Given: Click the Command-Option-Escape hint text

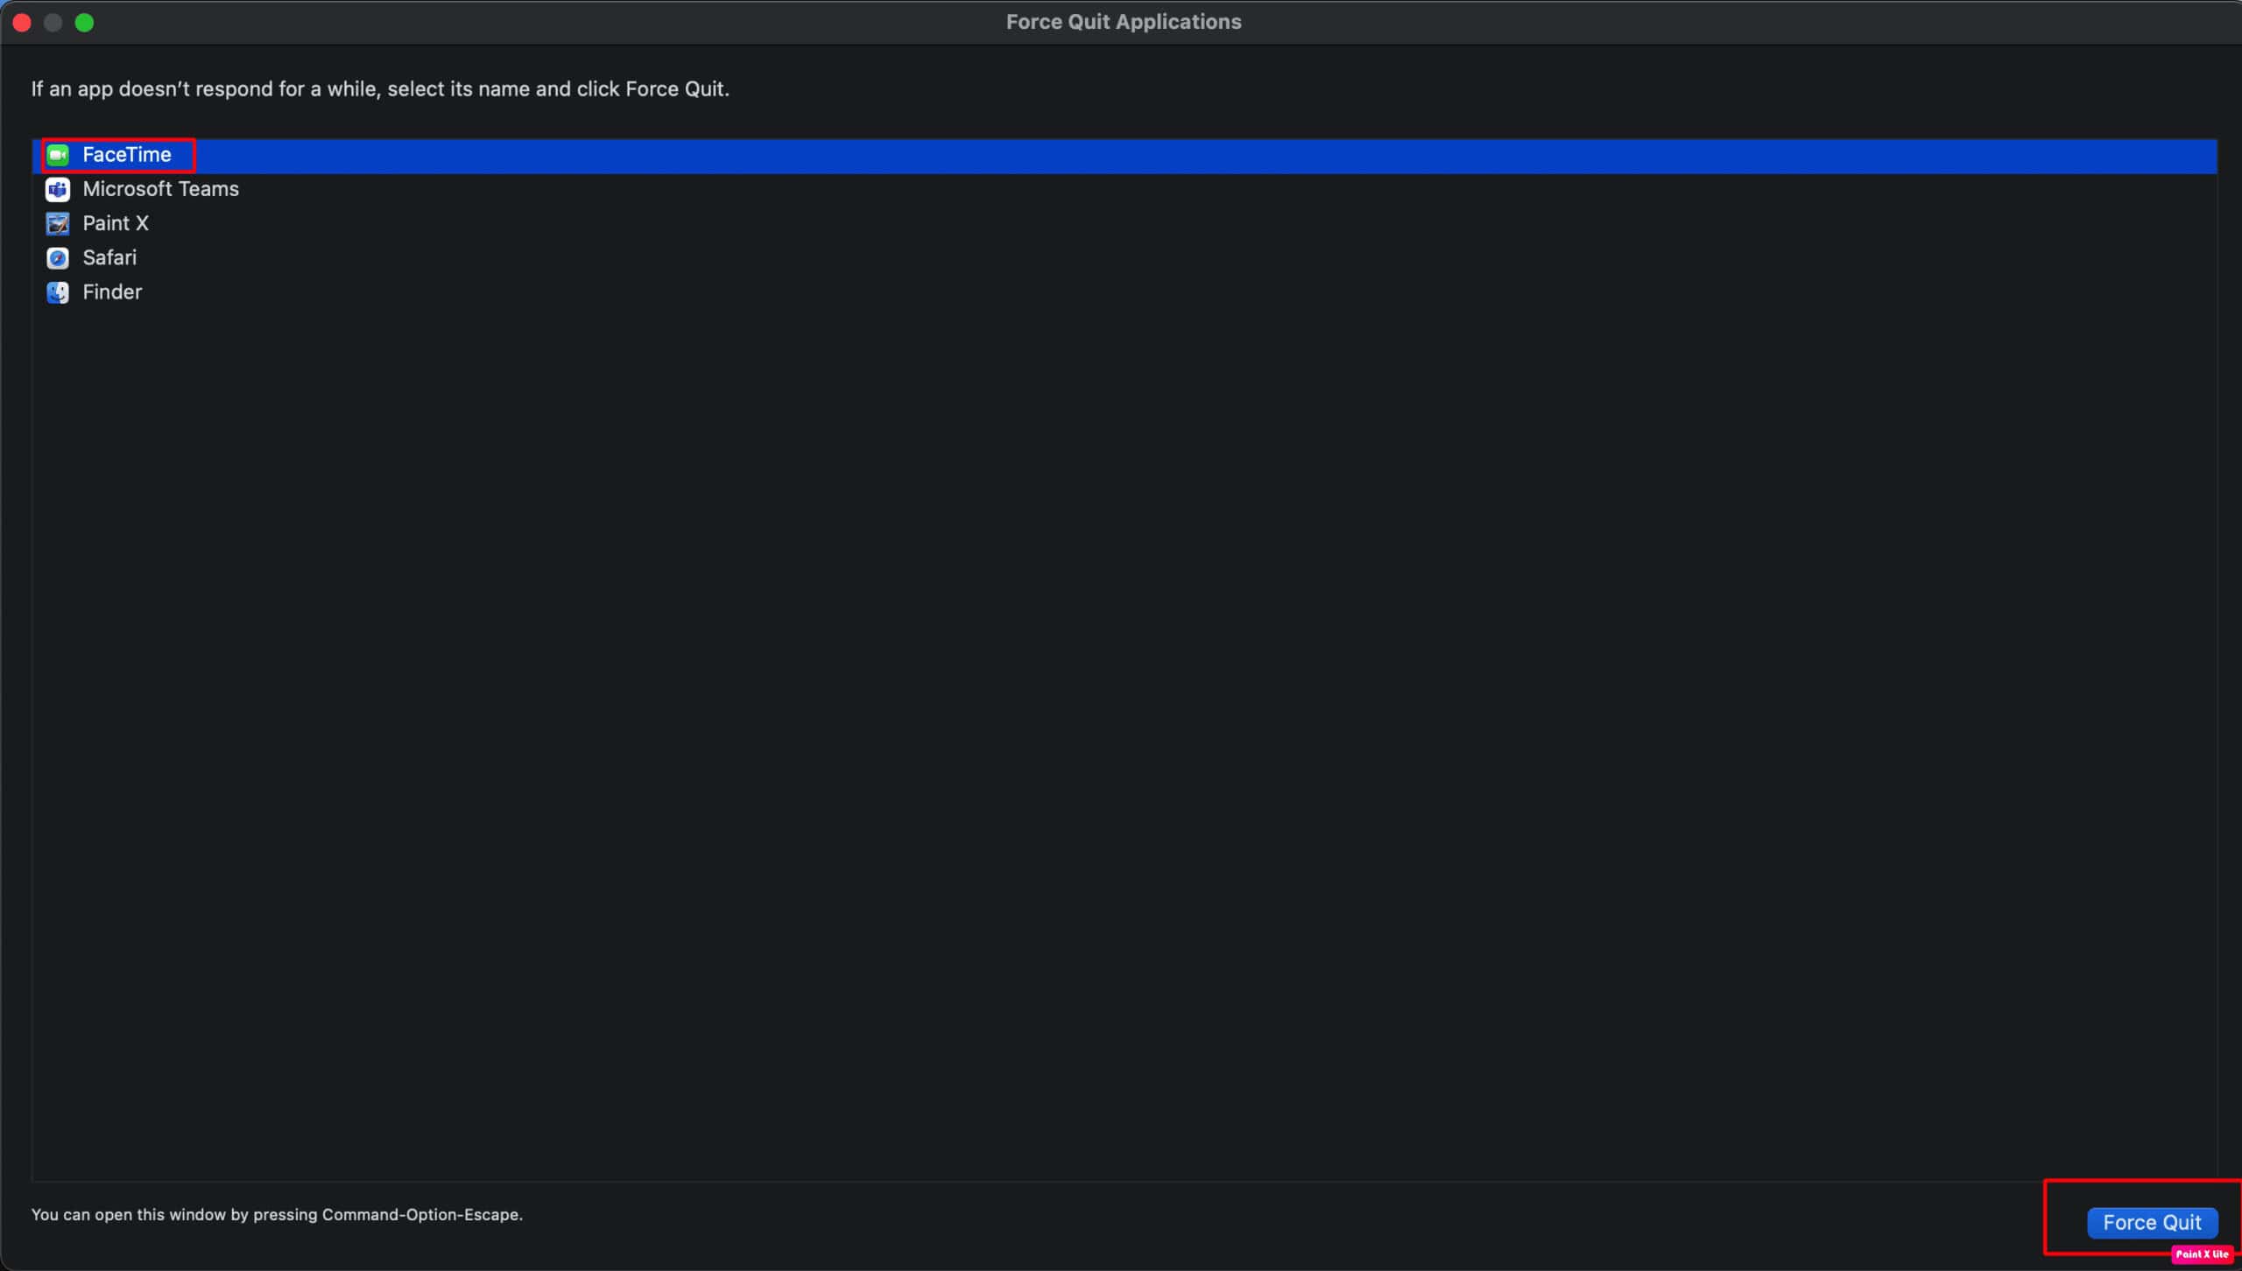Looking at the screenshot, I should 277,1214.
